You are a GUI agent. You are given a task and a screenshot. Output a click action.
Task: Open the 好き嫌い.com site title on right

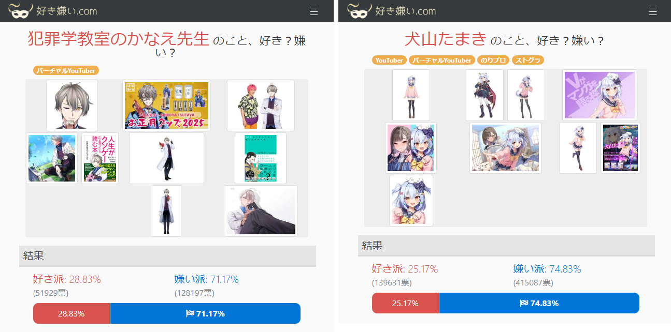(x=406, y=11)
